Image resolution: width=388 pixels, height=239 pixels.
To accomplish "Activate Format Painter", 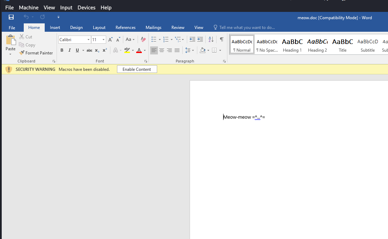I will point(36,53).
